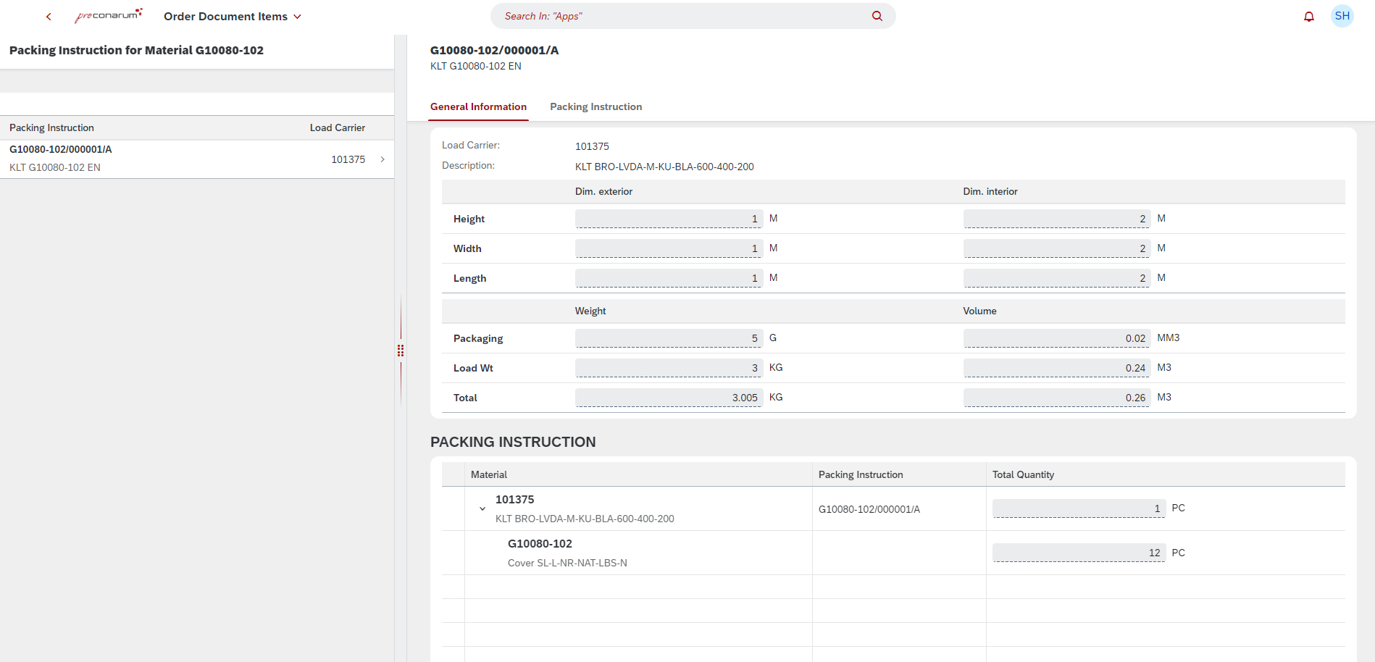Click the interior Width input field

click(1056, 248)
